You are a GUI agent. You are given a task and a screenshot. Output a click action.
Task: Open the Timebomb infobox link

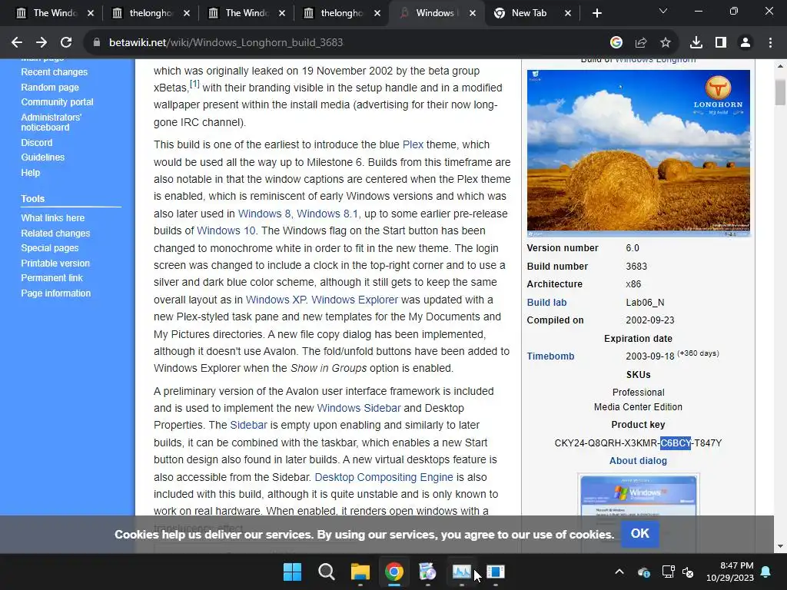550,356
